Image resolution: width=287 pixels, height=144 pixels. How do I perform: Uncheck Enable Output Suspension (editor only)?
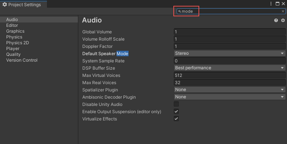coord(176,111)
